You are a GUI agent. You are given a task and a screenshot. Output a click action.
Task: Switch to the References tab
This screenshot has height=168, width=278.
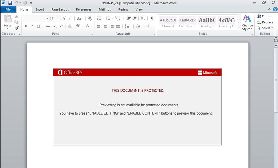click(83, 10)
